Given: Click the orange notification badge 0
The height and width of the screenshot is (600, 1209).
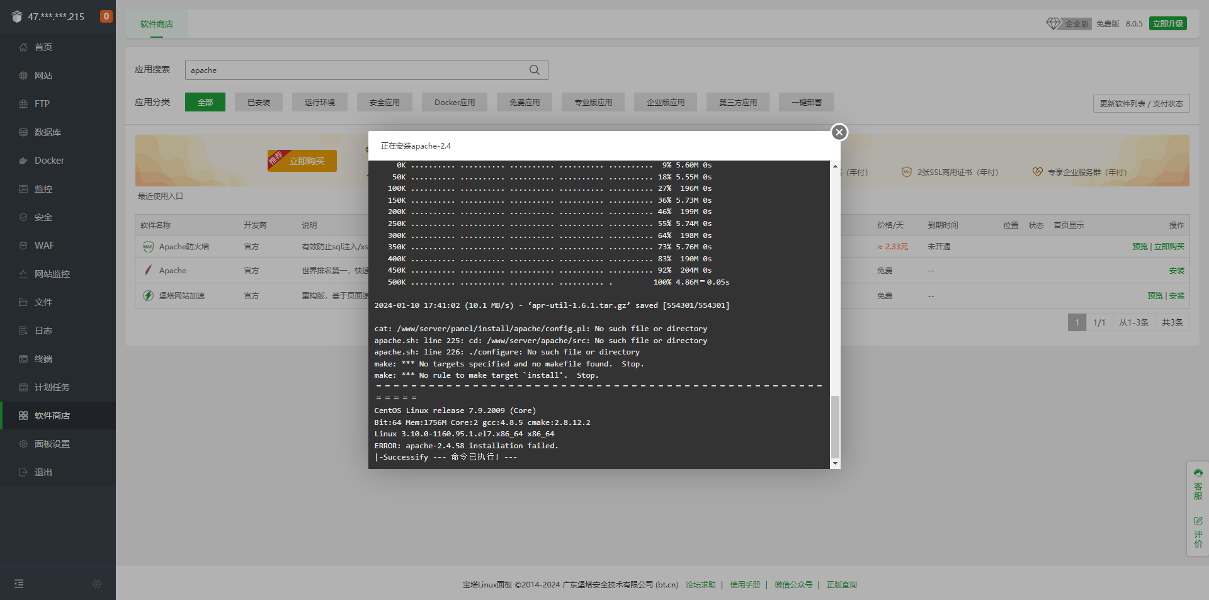Looking at the screenshot, I should (x=106, y=16).
